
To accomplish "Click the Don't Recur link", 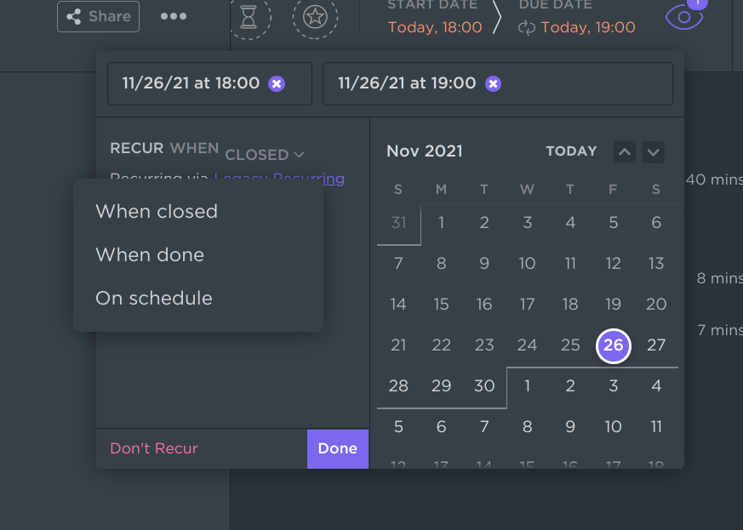I will [154, 448].
